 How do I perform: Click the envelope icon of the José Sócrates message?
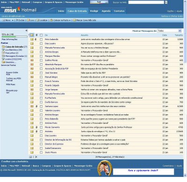(x=32, y=73)
